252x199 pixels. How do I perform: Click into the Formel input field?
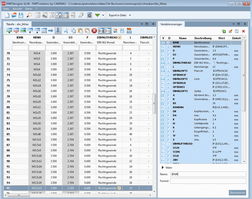(208, 181)
